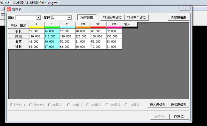Click the green swatch under L

tap(52, 27)
